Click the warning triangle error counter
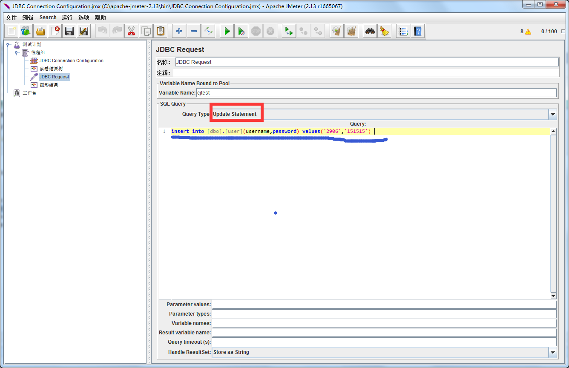Image resolution: width=569 pixels, height=368 pixels. [528, 32]
